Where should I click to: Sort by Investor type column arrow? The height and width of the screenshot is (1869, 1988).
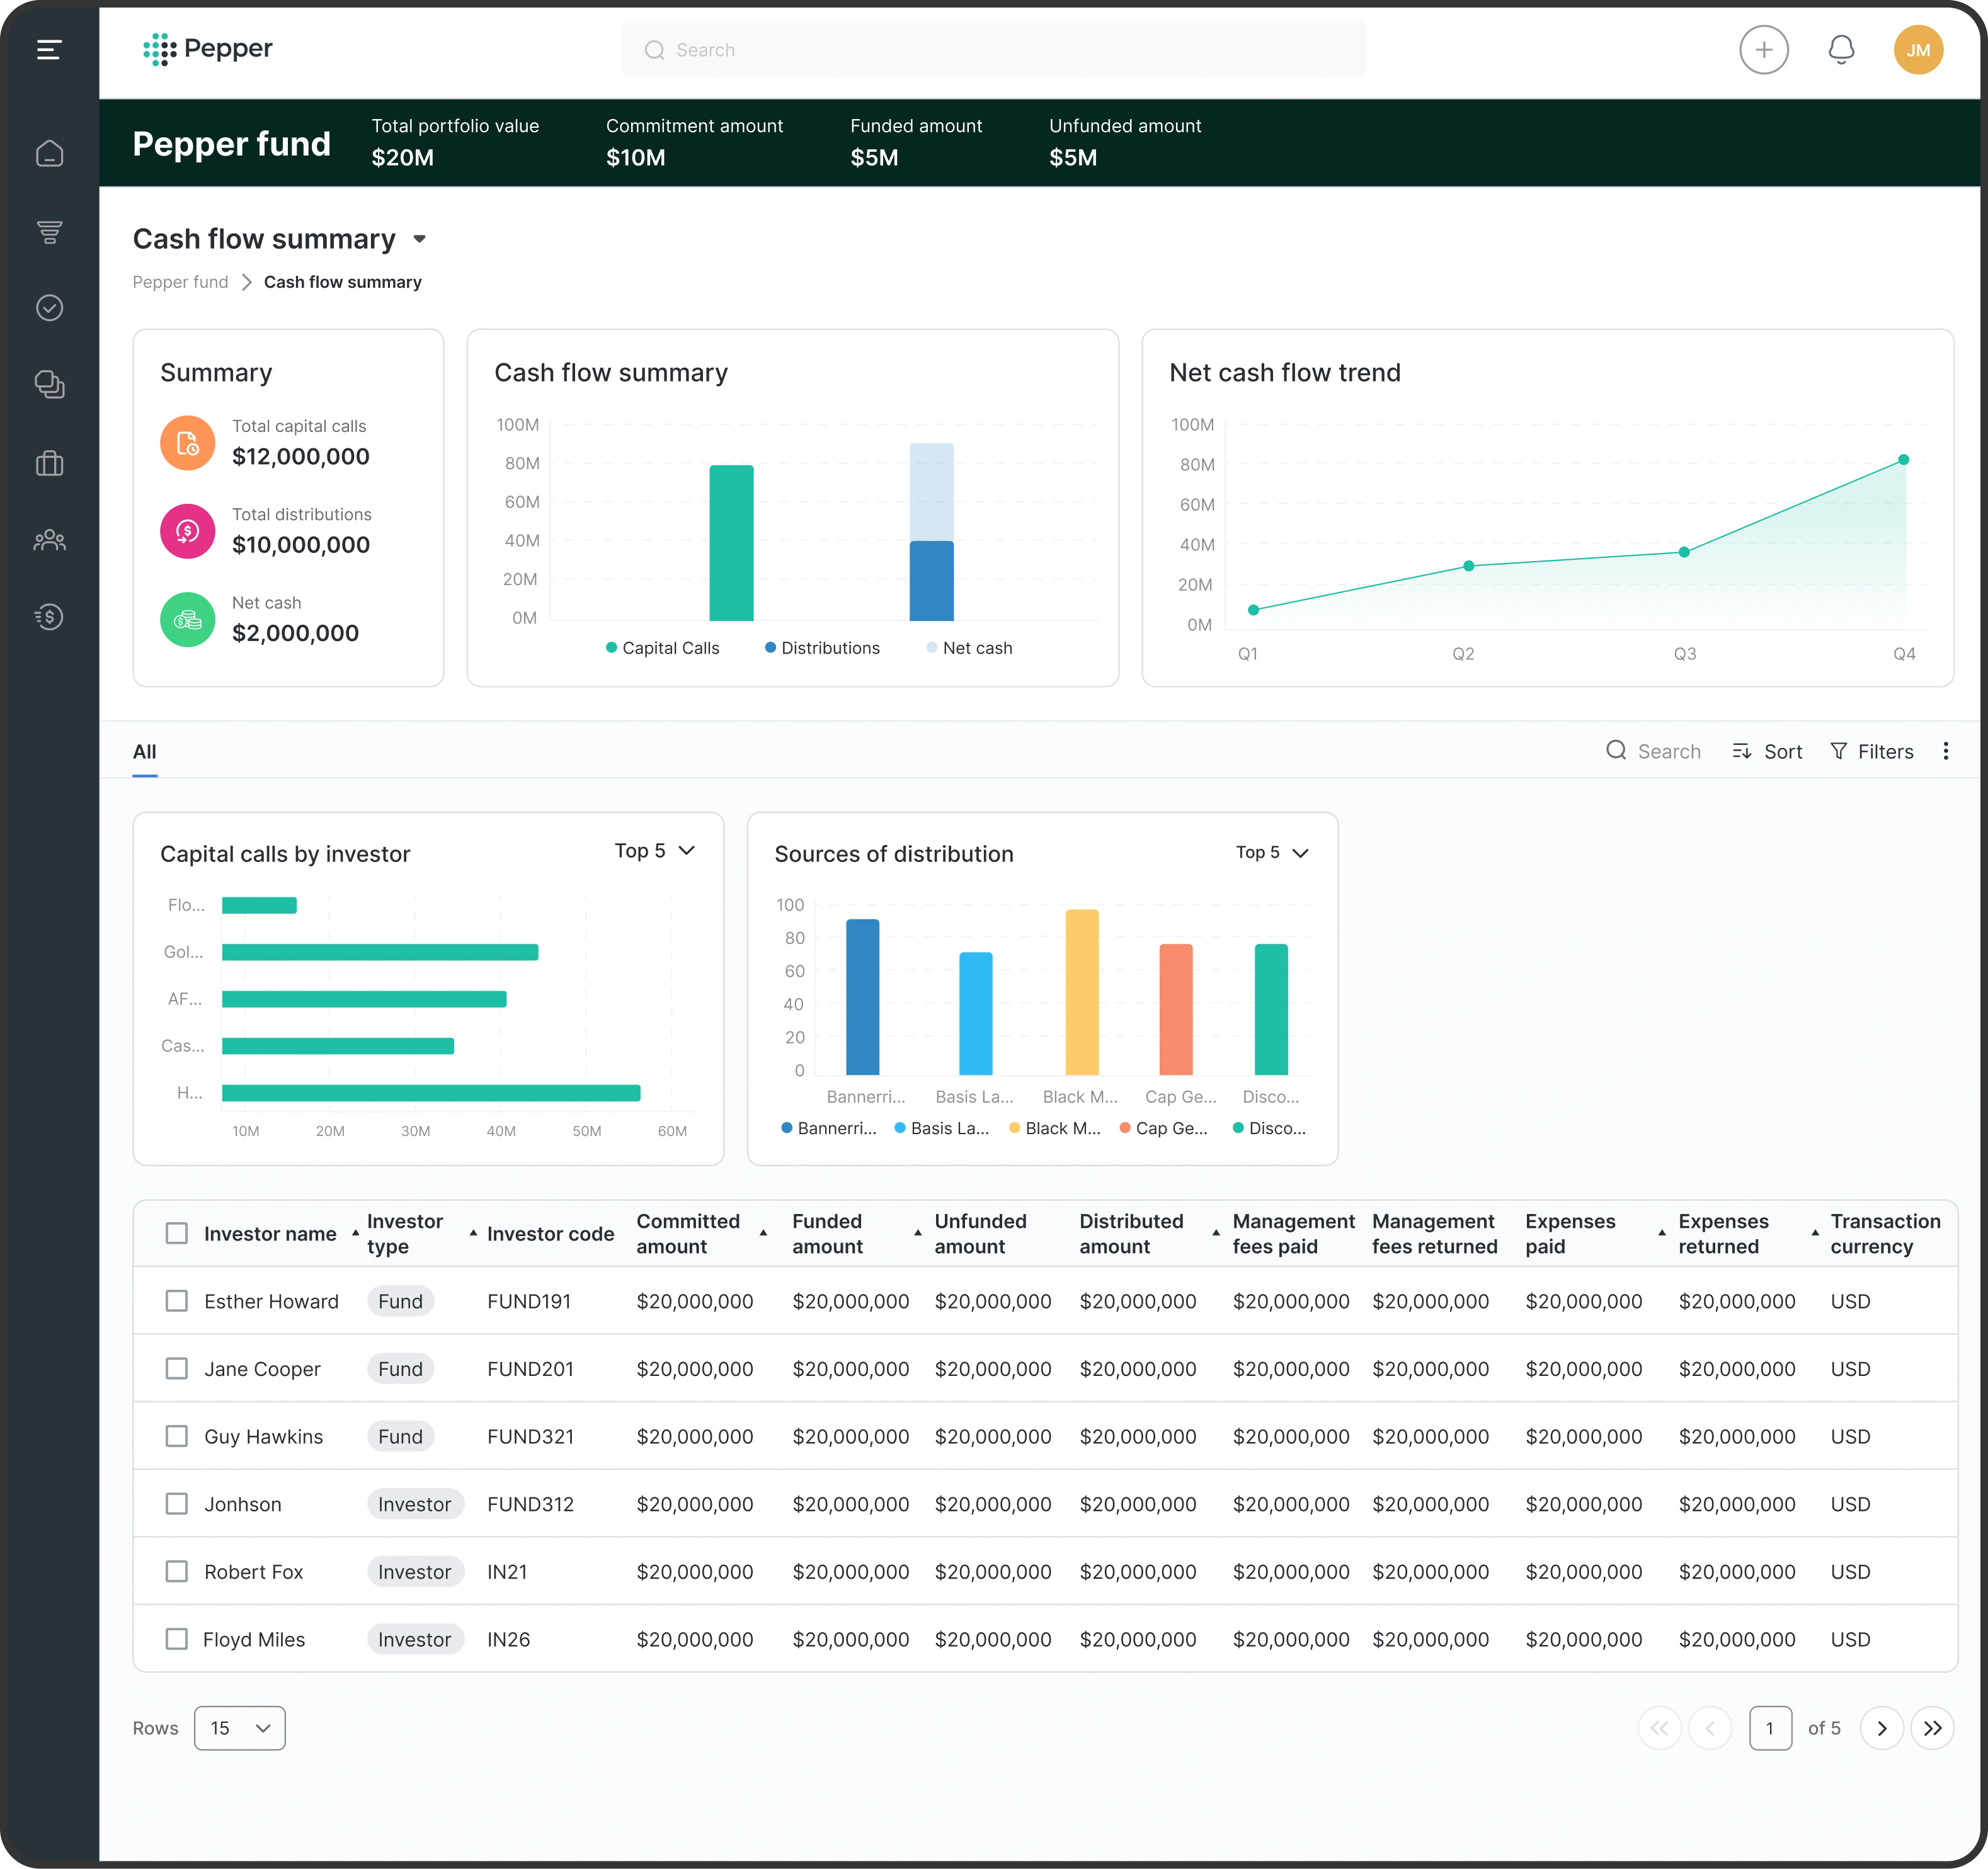pyautogui.click(x=473, y=1234)
